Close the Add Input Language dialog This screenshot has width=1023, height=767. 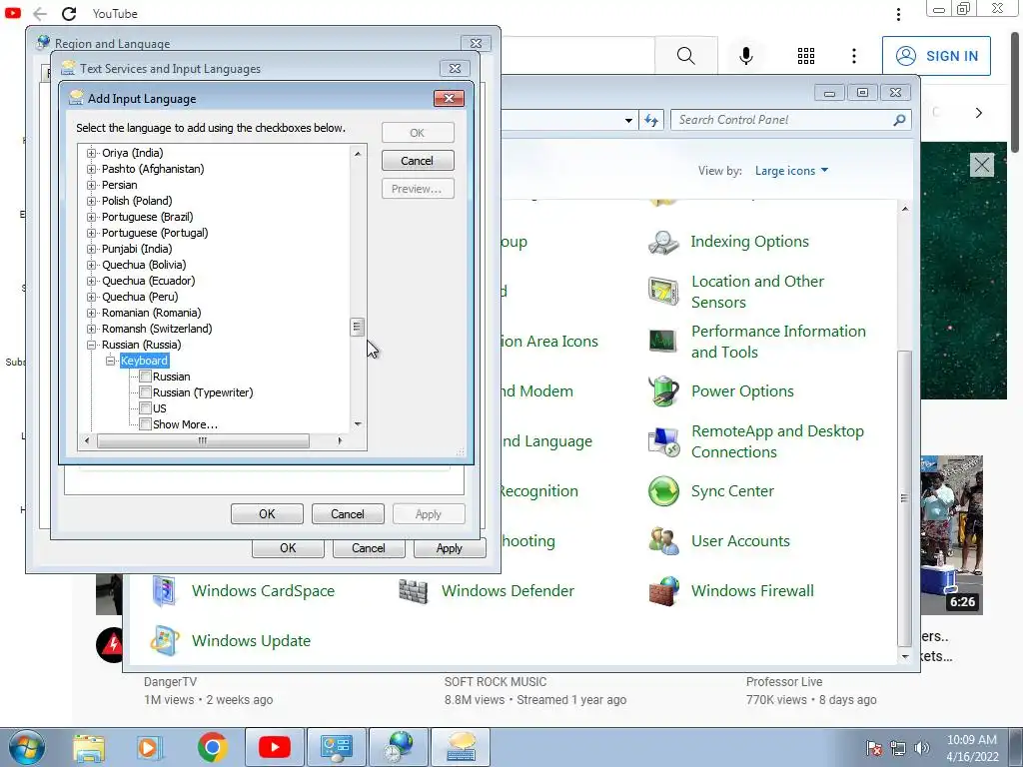pyautogui.click(x=449, y=99)
